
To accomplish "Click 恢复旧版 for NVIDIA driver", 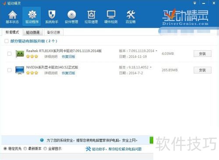I will click(x=68, y=73).
